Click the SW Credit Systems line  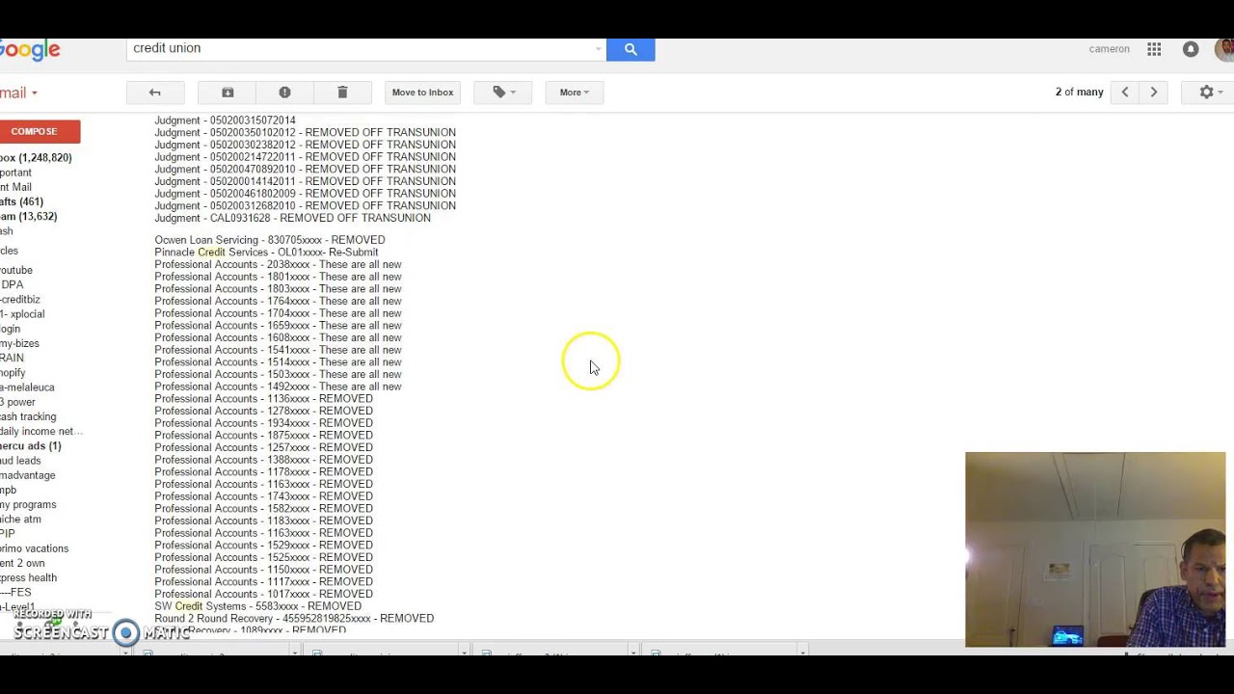point(257,606)
